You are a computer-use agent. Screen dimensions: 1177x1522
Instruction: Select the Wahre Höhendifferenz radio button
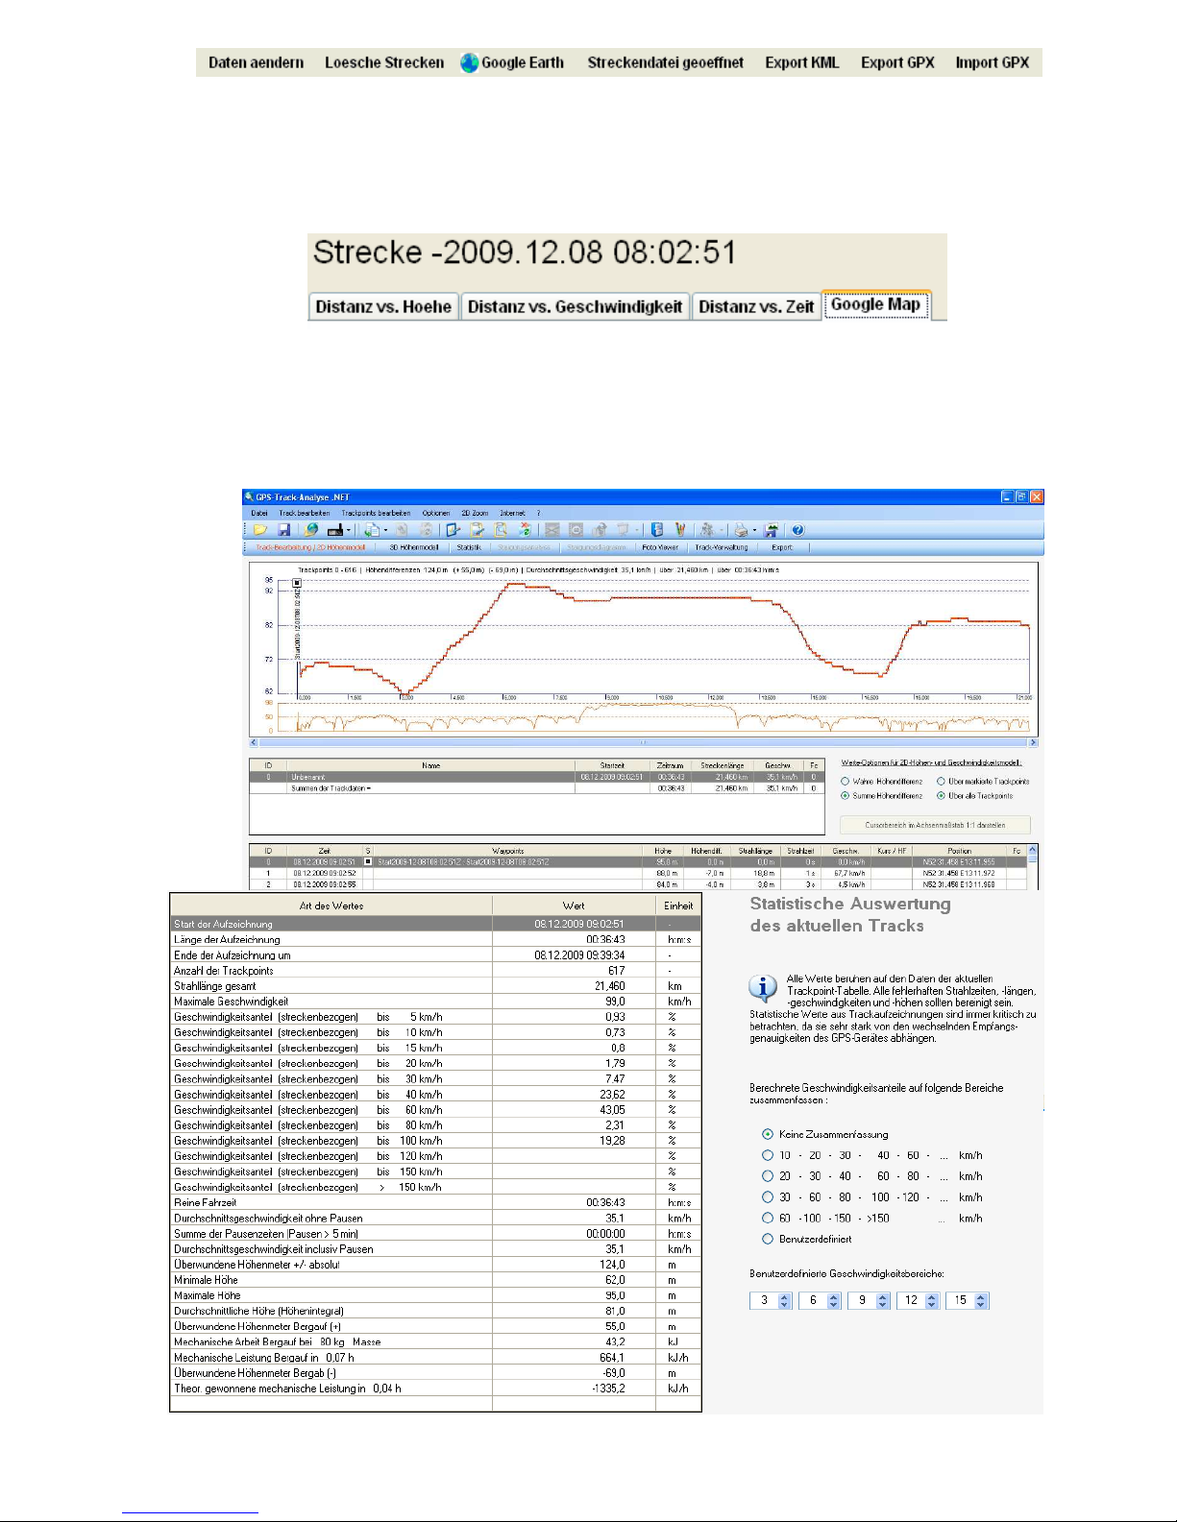tap(845, 782)
